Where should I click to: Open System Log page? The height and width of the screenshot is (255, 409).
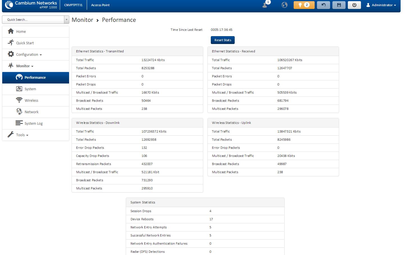coord(33,124)
